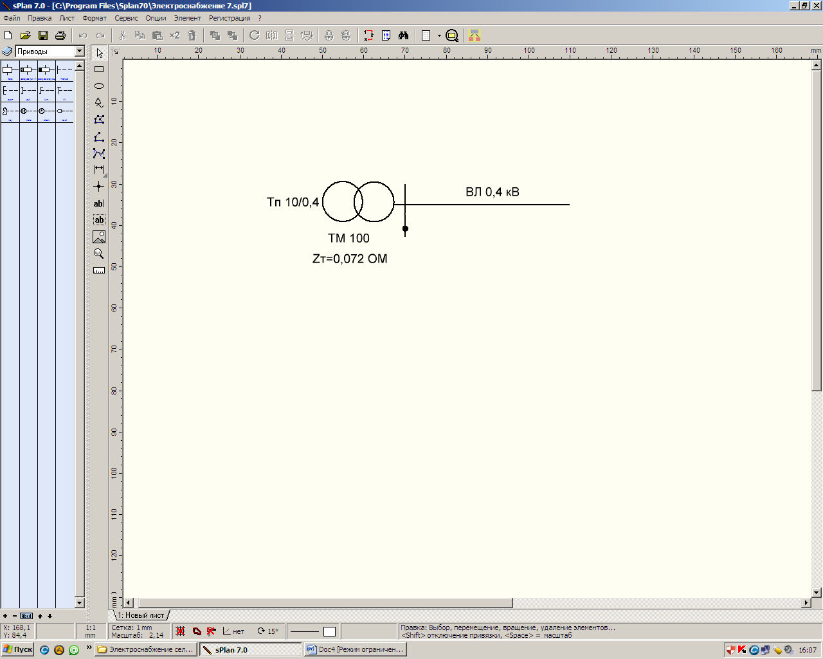This screenshot has width=823, height=659.
Task: Activate the Zoom magnifier tool
Action: click(x=99, y=254)
